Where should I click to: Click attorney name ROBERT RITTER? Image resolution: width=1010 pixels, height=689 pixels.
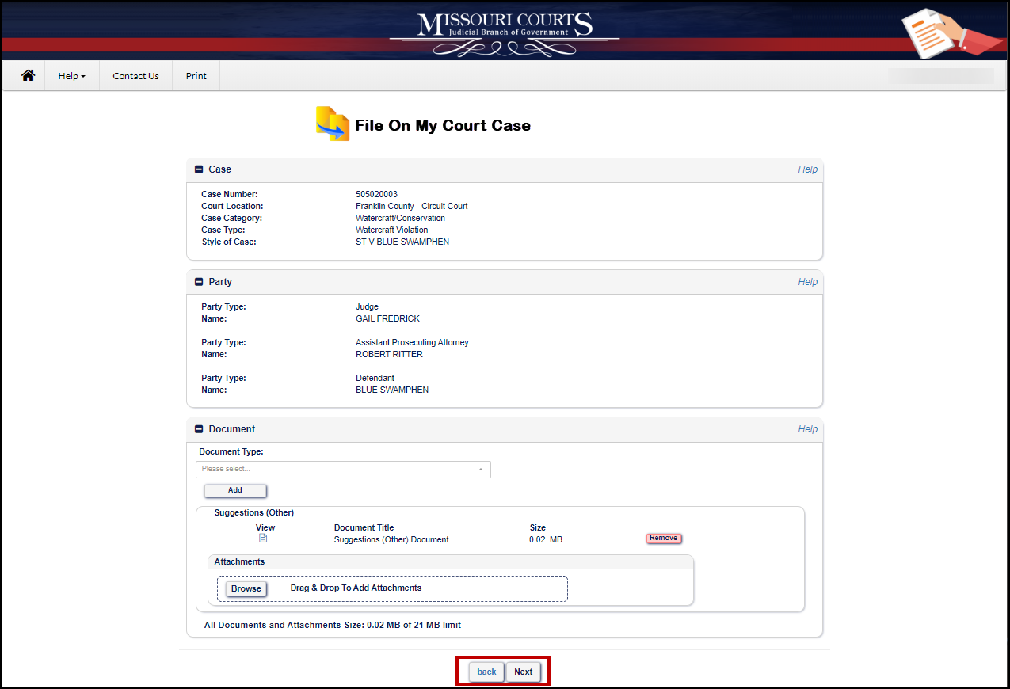point(389,354)
